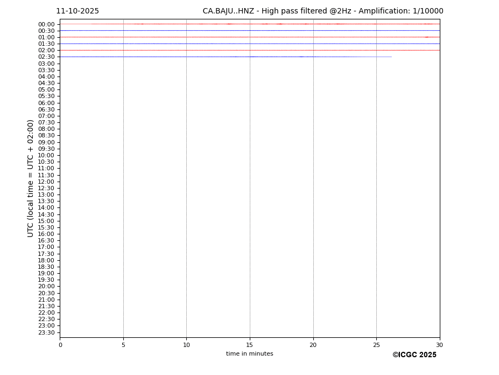Click the end of the 02:30 trace
Image resolution: width=499 pixels, height=375 pixels.
[391, 57]
